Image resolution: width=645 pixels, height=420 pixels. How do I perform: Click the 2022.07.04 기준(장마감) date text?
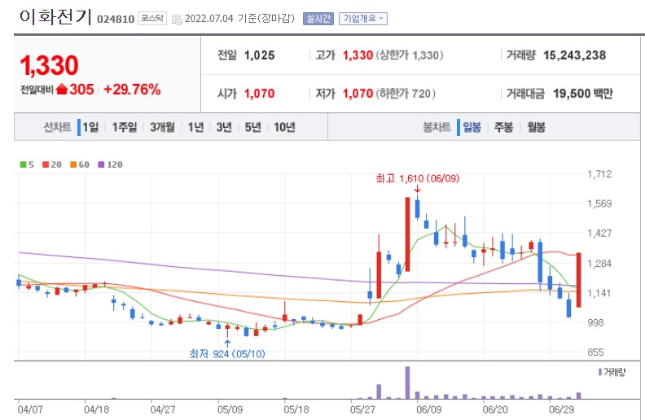pyautogui.click(x=239, y=19)
